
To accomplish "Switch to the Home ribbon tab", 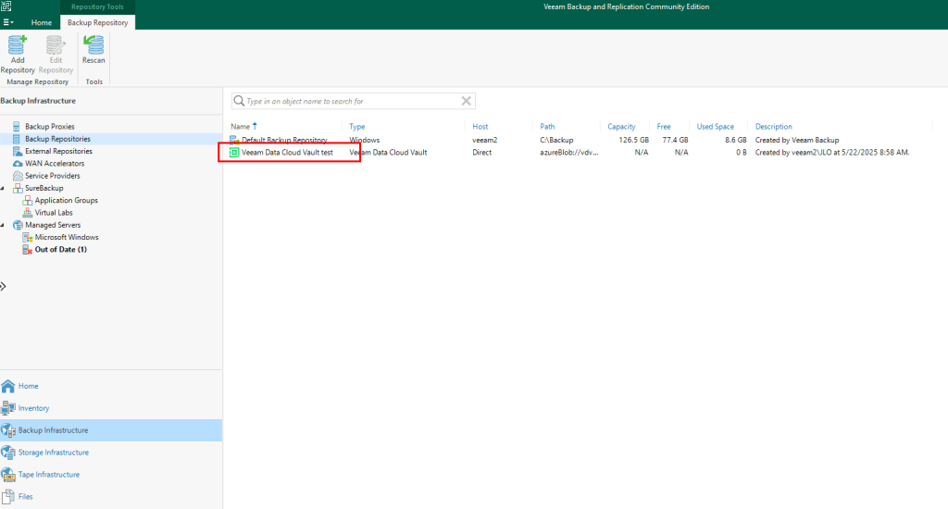I will [x=41, y=22].
